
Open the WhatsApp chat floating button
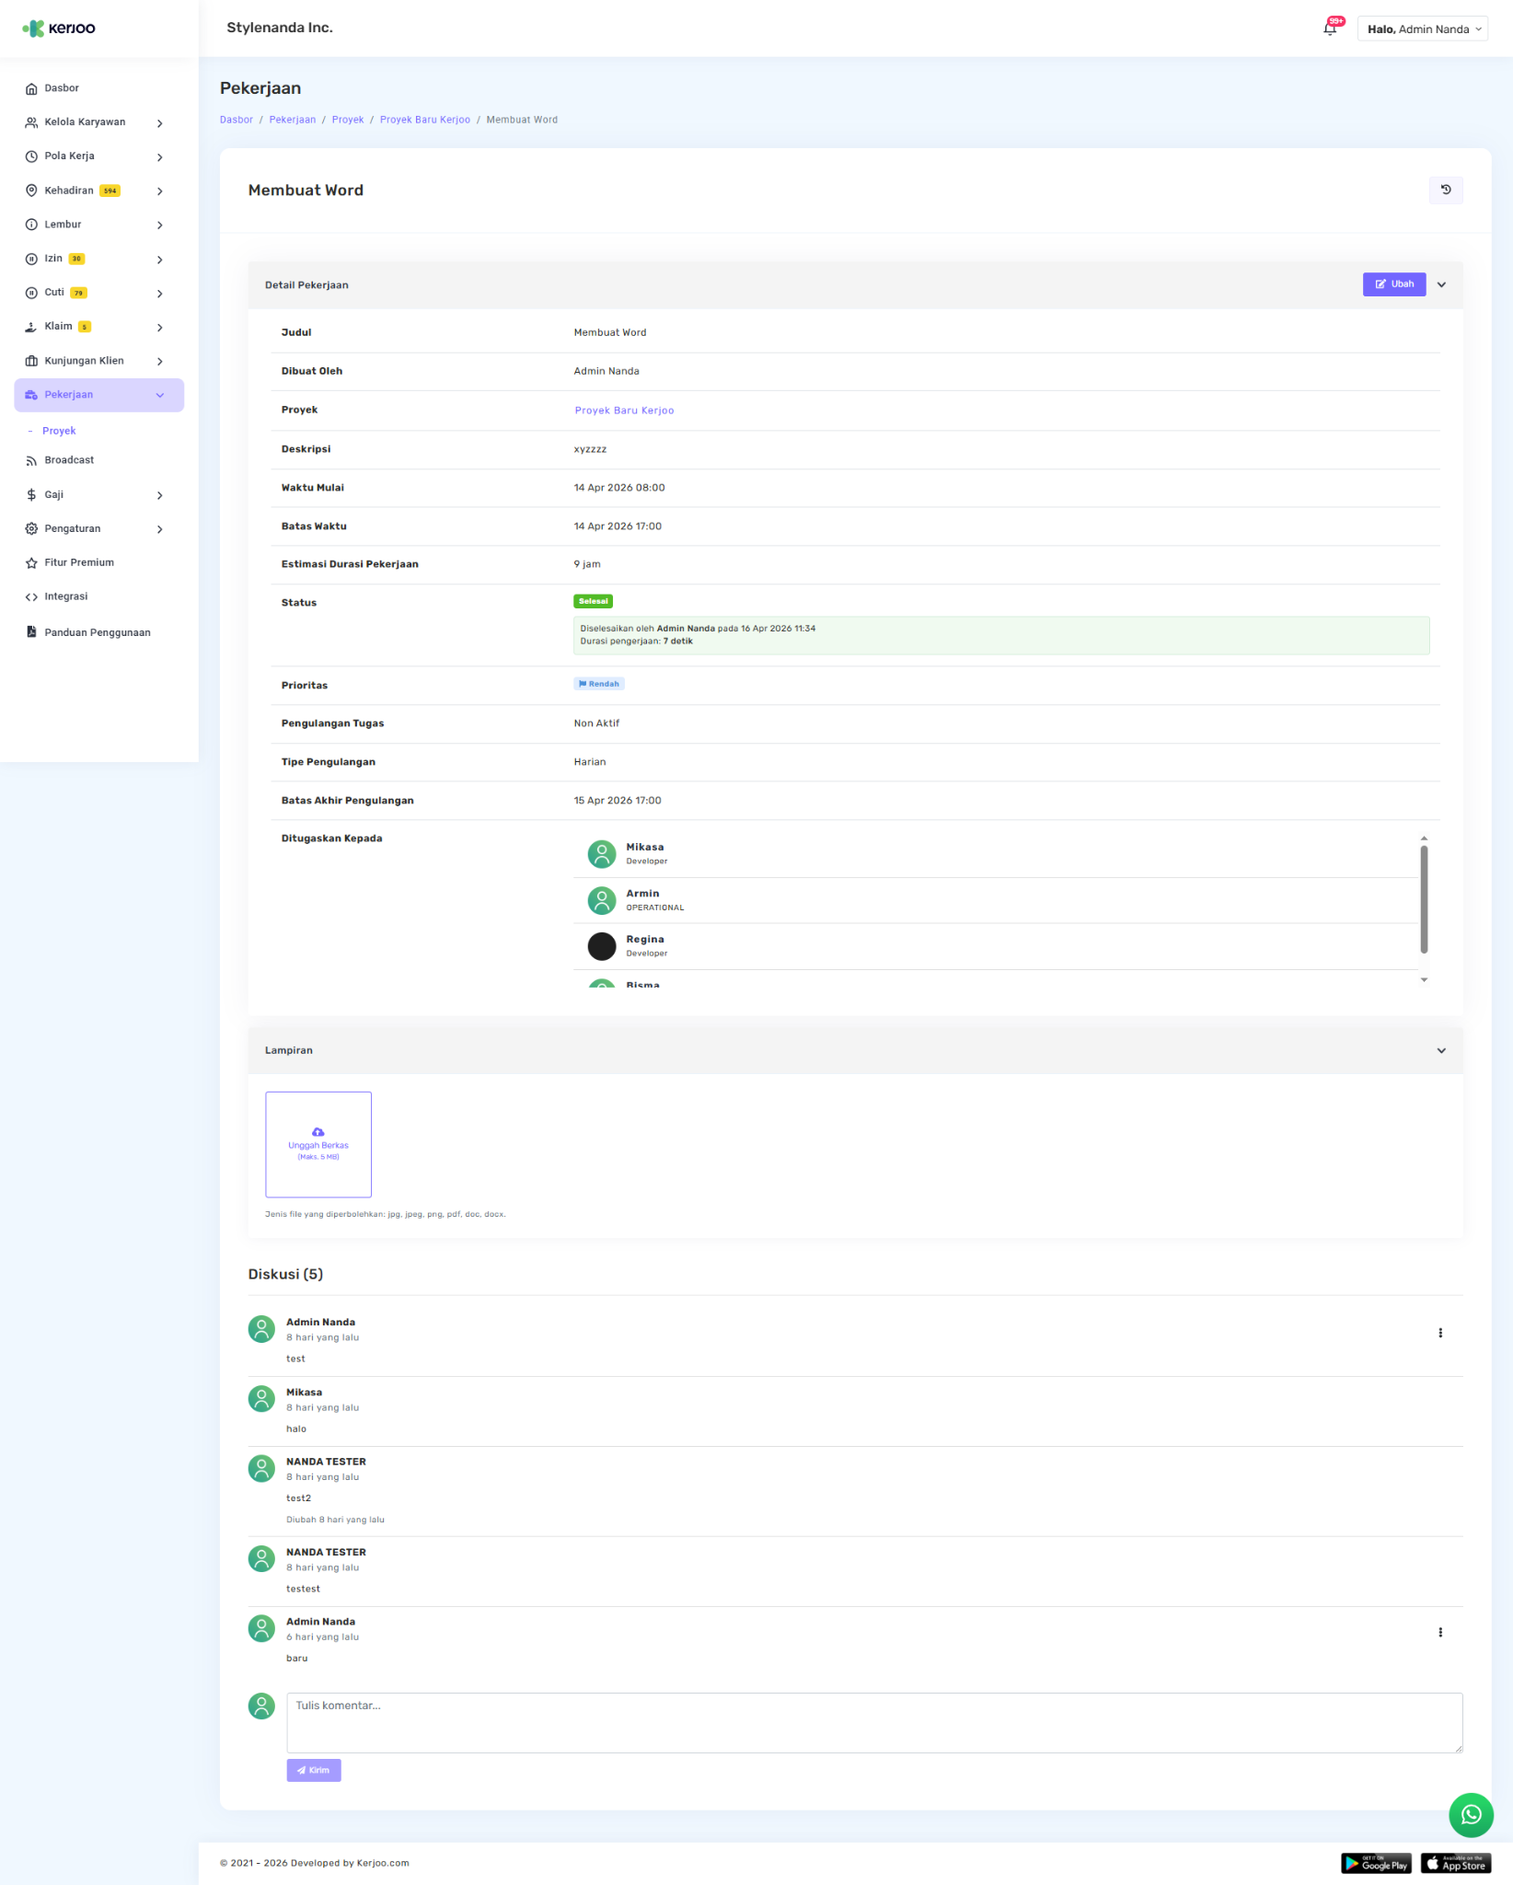pos(1470,1814)
